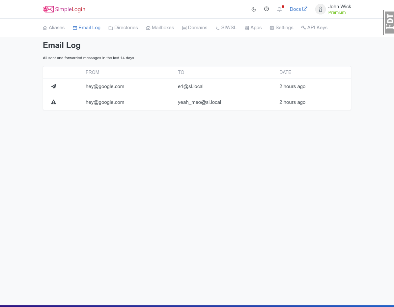This screenshot has height=307, width=394.
Task: Click the Premium plan label
Action: (337, 12)
